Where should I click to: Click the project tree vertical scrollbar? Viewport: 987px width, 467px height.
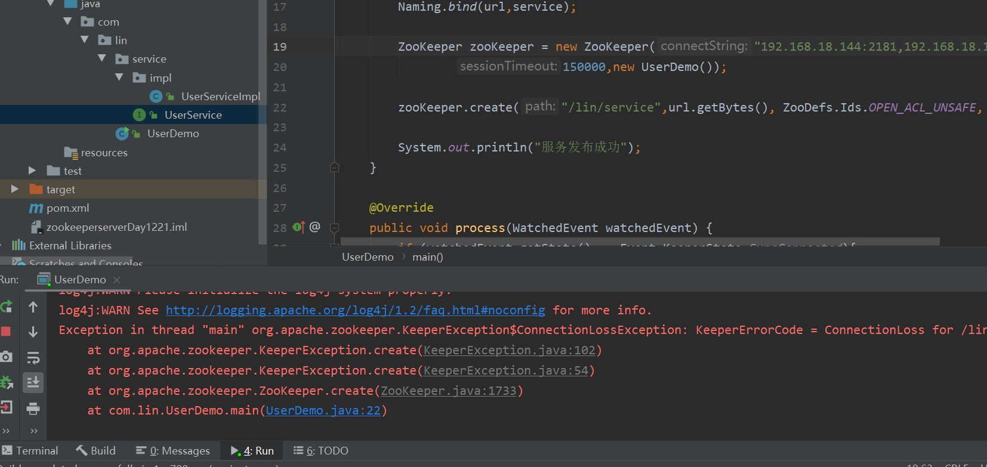pos(262,122)
